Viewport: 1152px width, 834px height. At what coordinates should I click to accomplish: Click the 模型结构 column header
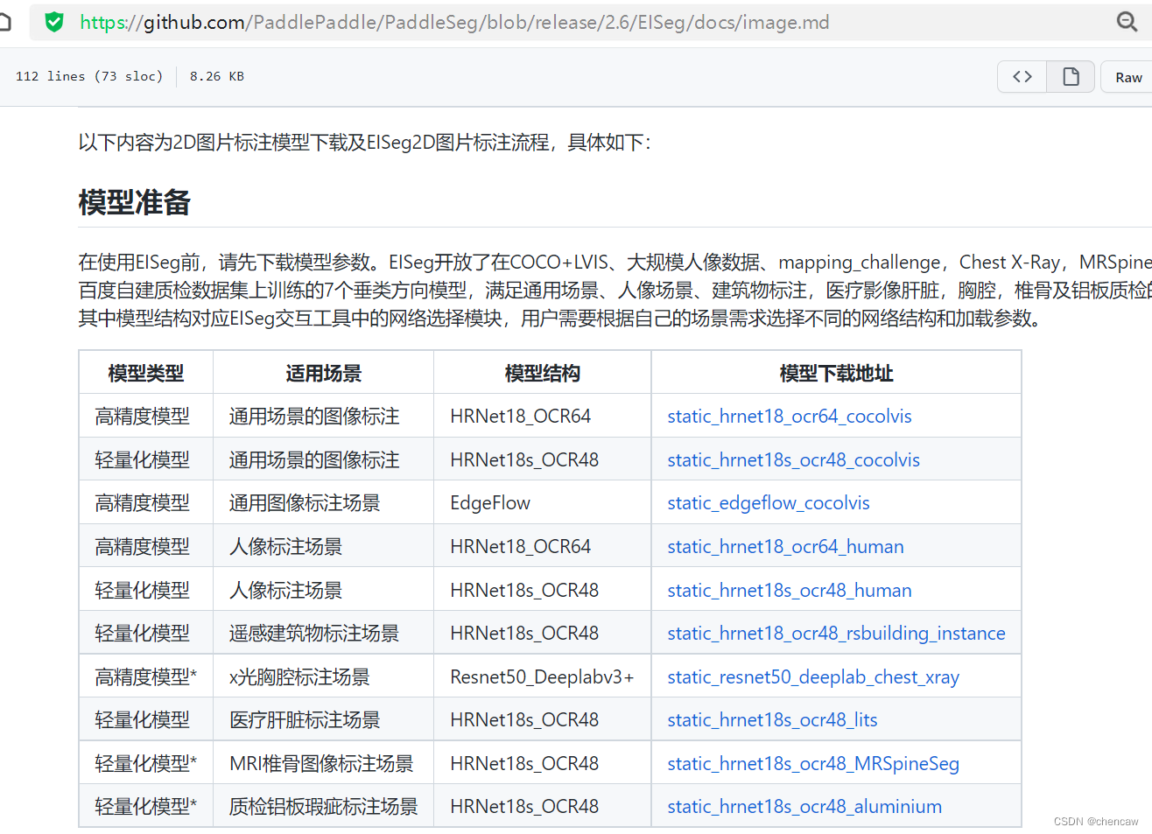pyautogui.click(x=543, y=374)
